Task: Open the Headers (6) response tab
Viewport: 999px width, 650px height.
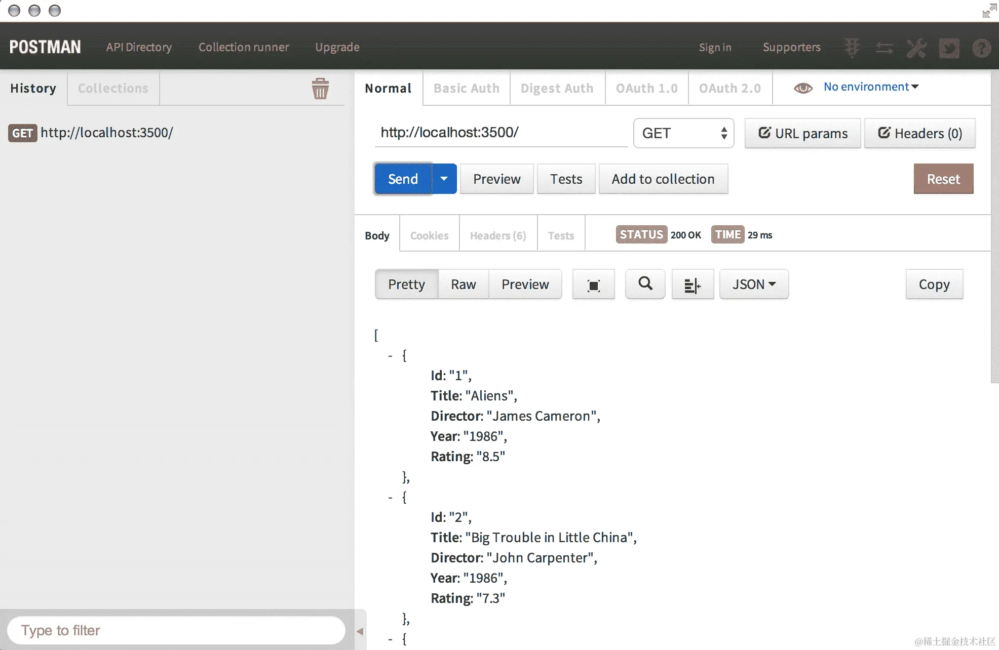Action: point(497,235)
